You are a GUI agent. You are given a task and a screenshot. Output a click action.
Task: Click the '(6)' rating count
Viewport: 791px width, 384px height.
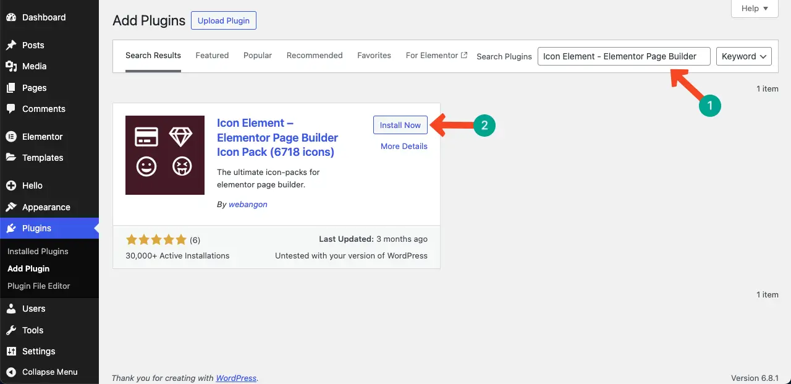pyautogui.click(x=195, y=240)
